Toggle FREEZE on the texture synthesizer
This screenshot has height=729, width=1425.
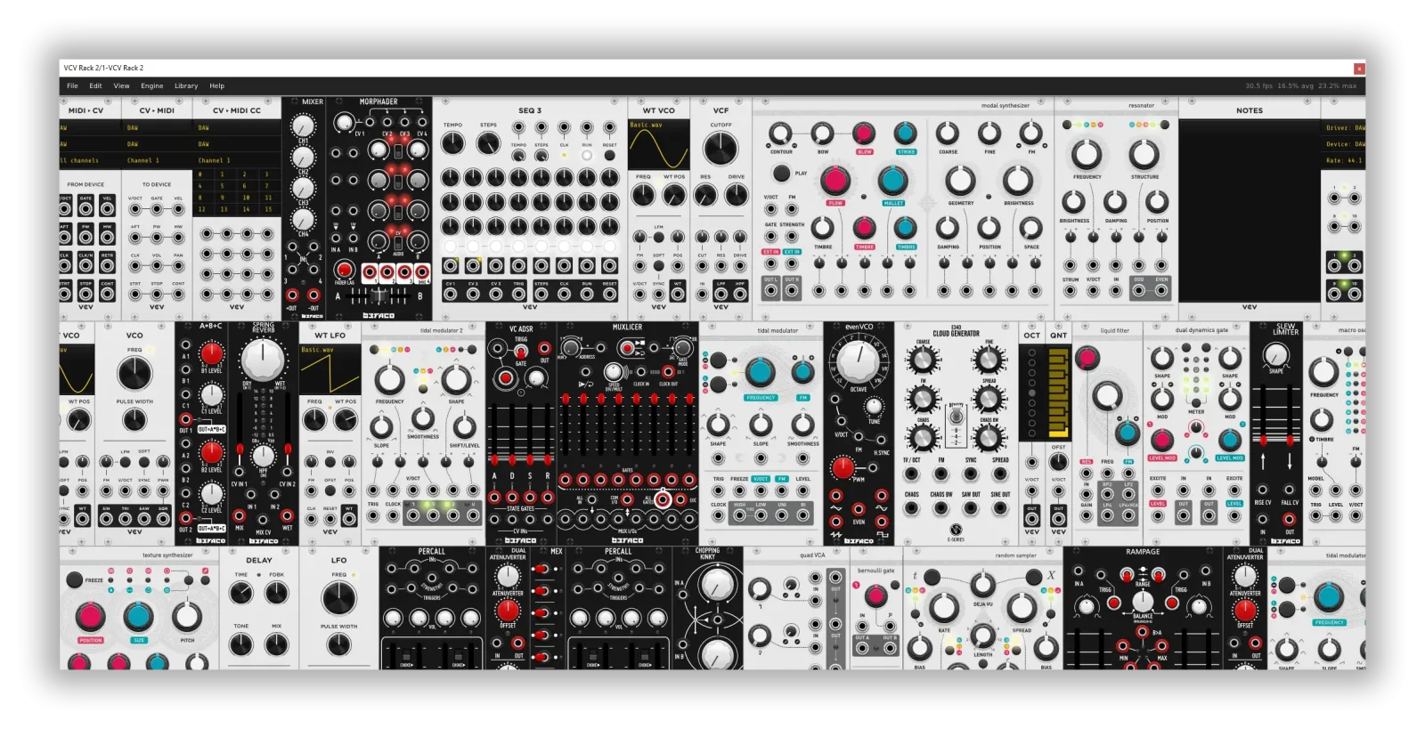coord(75,579)
